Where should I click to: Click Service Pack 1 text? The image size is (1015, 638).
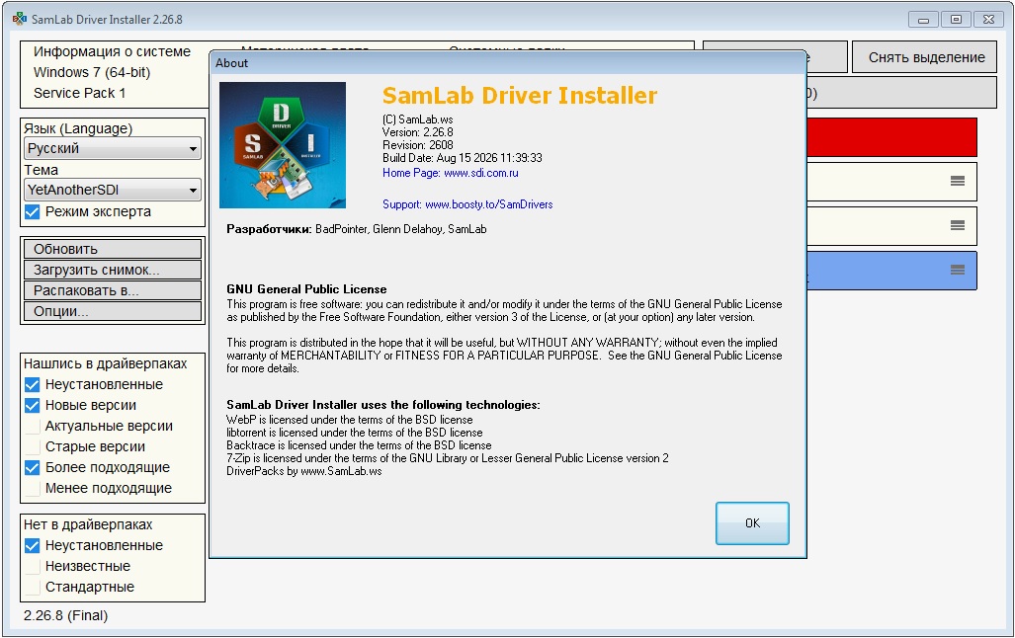[x=80, y=93]
